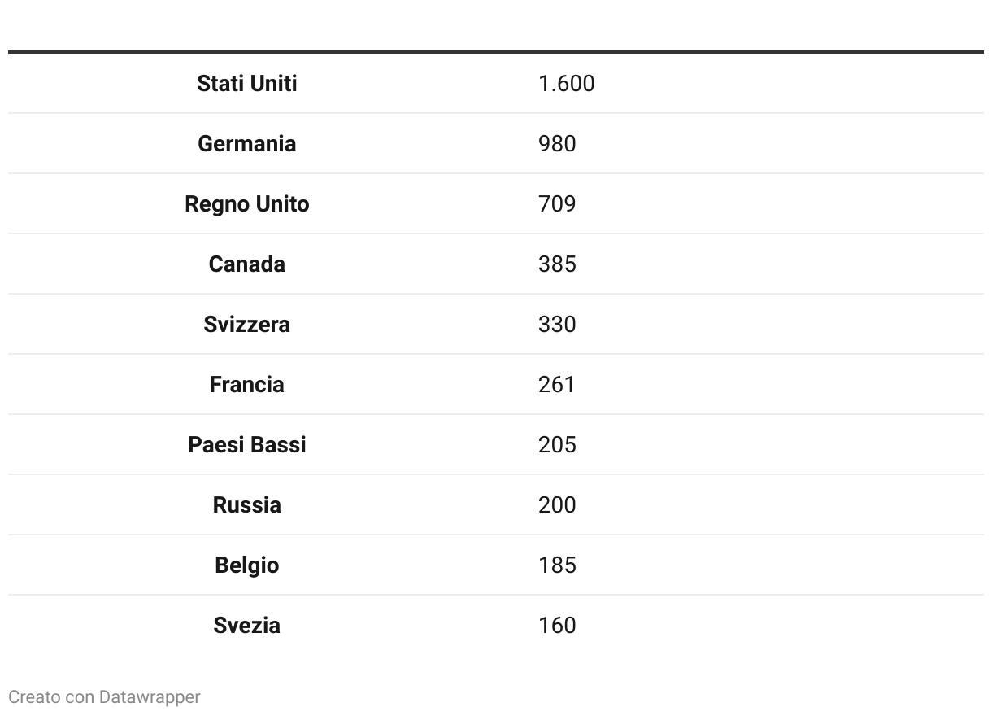Click the Svezia country cell

(x=246, y=626)
